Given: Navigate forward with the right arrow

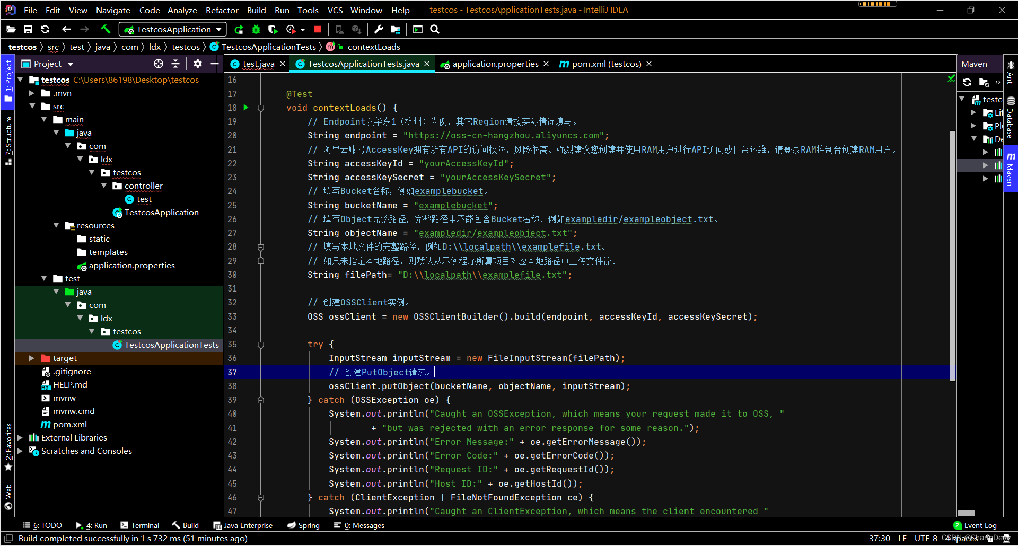Looking at the screenshot, I should [x=84, y=30].
